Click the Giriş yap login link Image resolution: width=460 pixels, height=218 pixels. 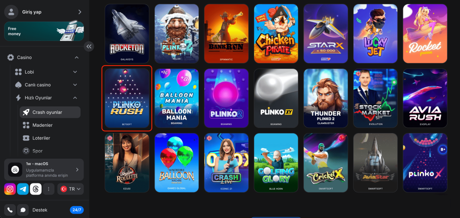click(x=32, y=12)
